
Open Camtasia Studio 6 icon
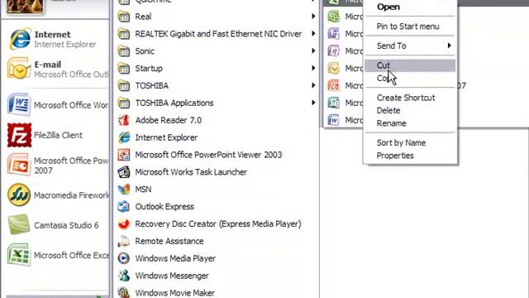19,224
